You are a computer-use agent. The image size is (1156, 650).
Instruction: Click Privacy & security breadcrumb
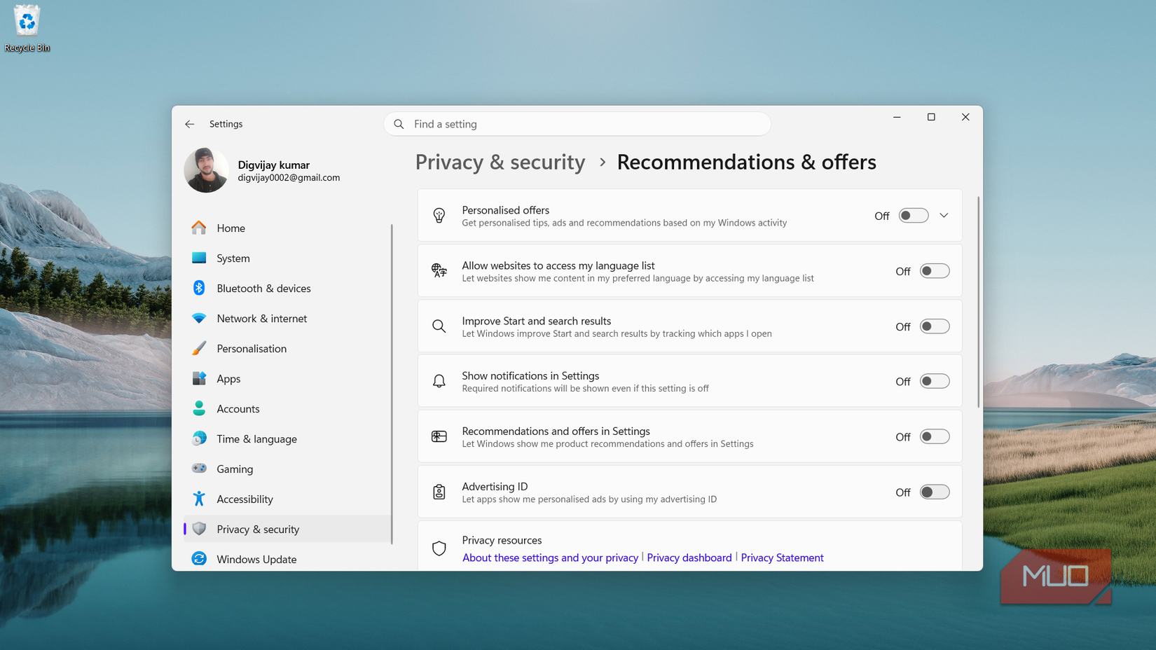[x=500, y=162]
